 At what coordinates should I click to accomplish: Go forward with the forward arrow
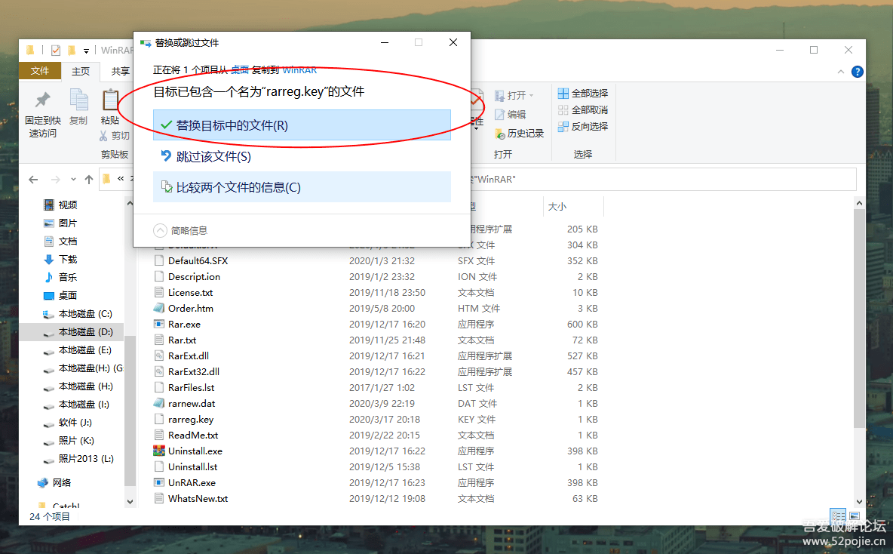point(55,180)
